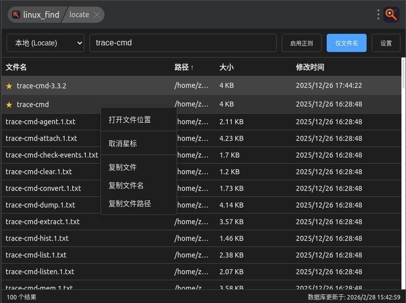The width and height of the screenshot is (406, 303).
Task: Open the 设置 settings button
Action: (x=386, y=43)
